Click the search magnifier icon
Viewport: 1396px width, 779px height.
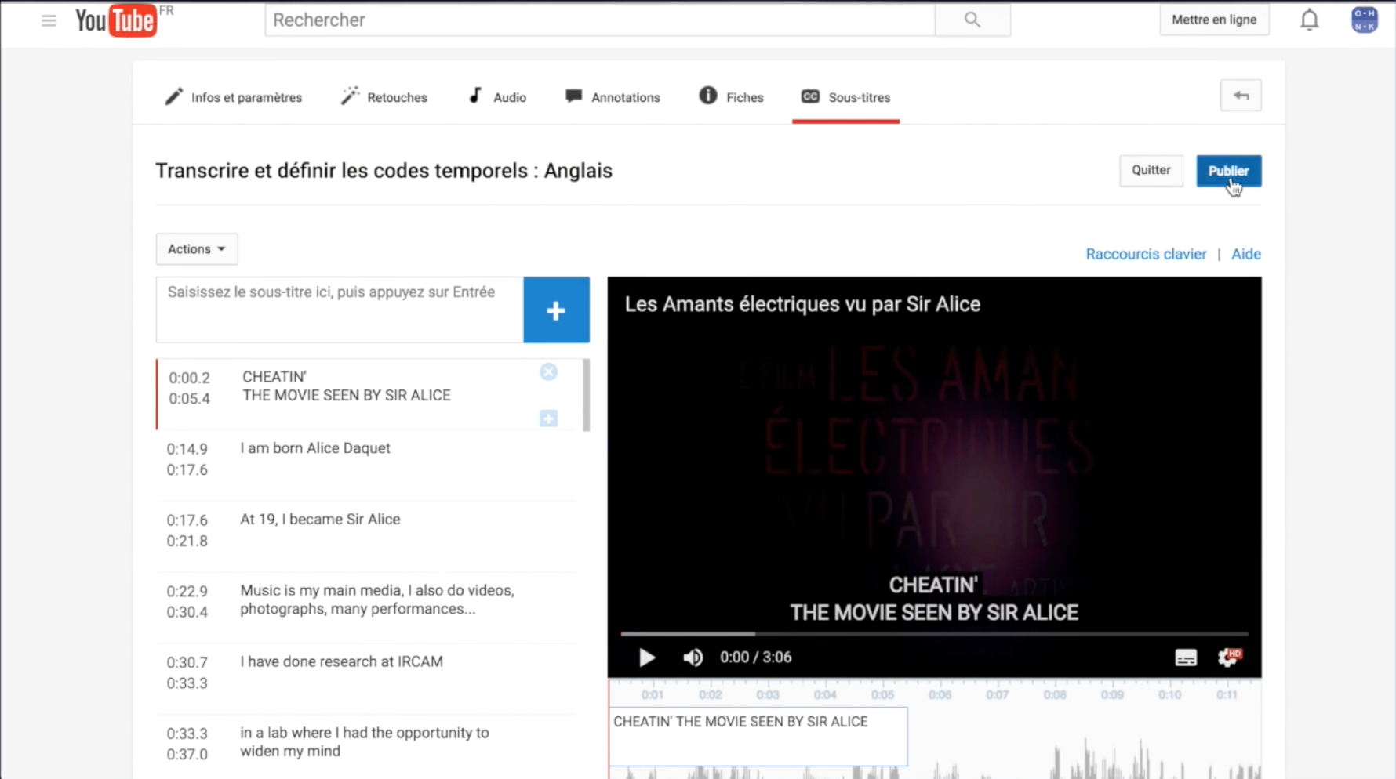point(972,20)
